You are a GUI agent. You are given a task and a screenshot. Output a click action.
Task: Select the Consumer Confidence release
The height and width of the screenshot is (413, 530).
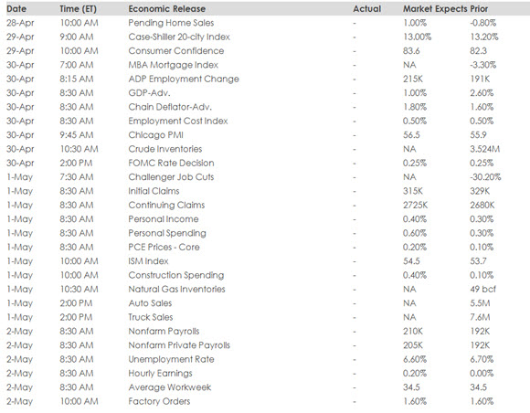point(176,51)
